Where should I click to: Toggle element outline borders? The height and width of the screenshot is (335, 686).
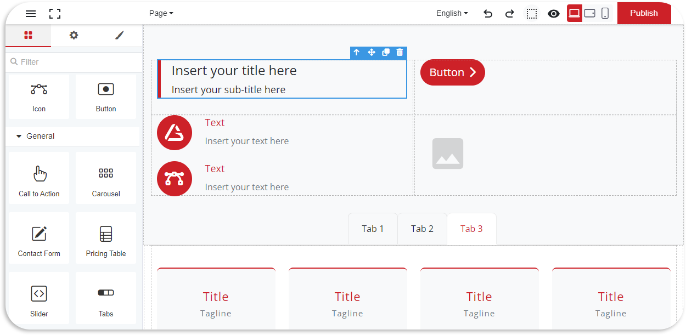click(532, 14)
